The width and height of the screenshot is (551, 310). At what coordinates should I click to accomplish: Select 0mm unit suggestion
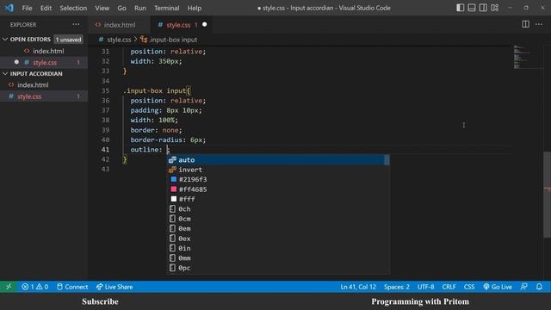click(x=277, y=258)
